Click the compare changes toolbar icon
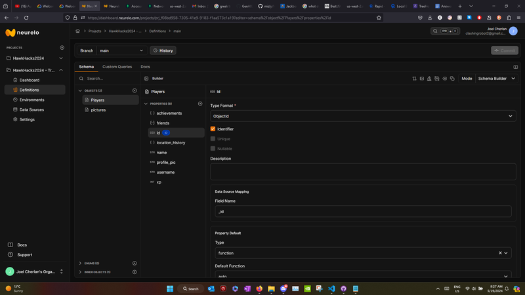Image resolution: width=525 pixels, height=295 pixels. click(x=414, y=79)
